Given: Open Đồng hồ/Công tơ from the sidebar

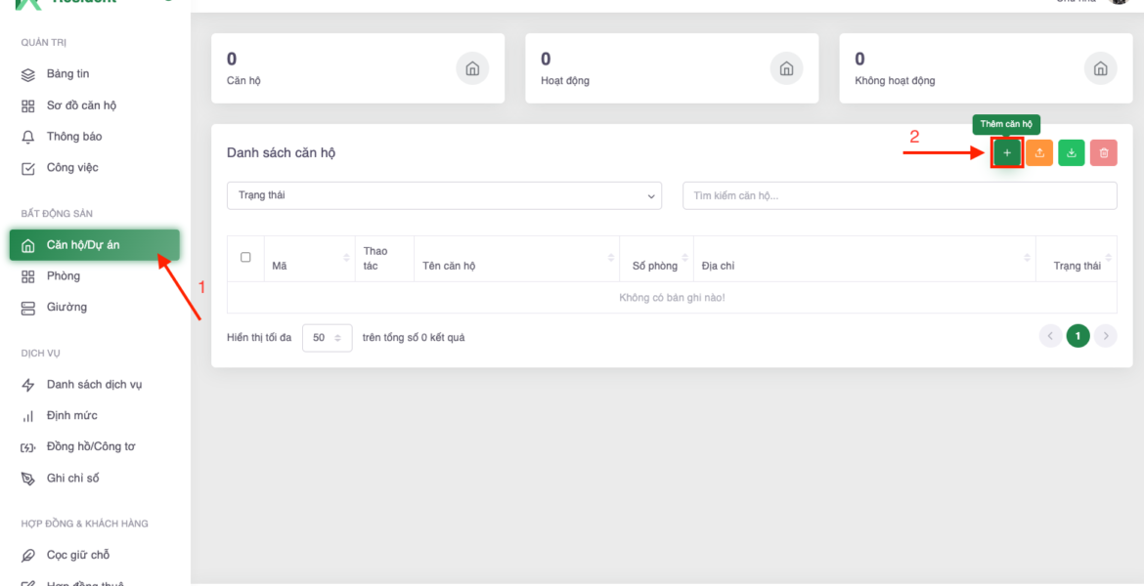Looking at the screenshot, I should pos(91,446).
